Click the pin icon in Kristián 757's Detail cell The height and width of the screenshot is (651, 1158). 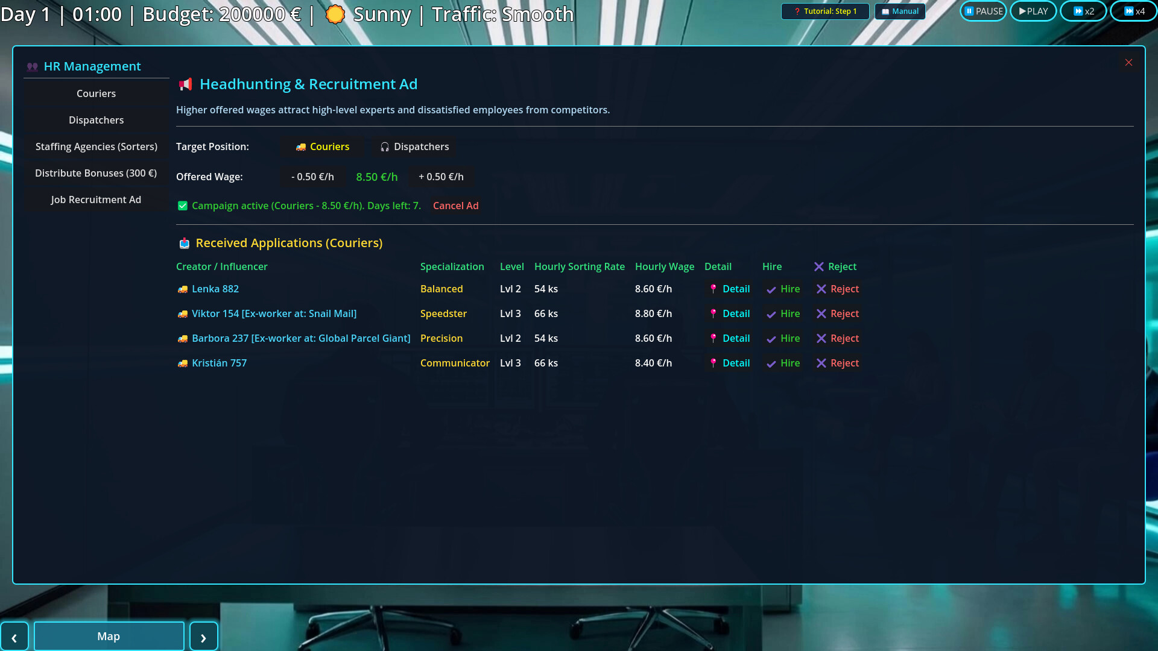[x=713, y=363]
